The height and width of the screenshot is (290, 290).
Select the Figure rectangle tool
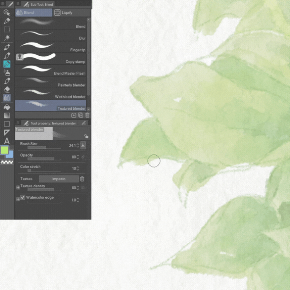tap(7, 124)
